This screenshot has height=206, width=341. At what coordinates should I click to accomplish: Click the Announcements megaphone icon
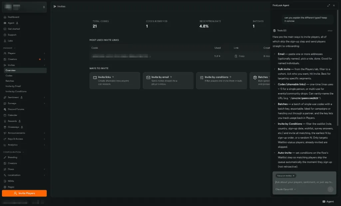coord(5,133)
